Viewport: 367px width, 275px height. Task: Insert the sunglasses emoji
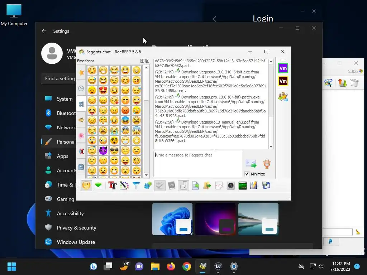click(x=114, y=150)
